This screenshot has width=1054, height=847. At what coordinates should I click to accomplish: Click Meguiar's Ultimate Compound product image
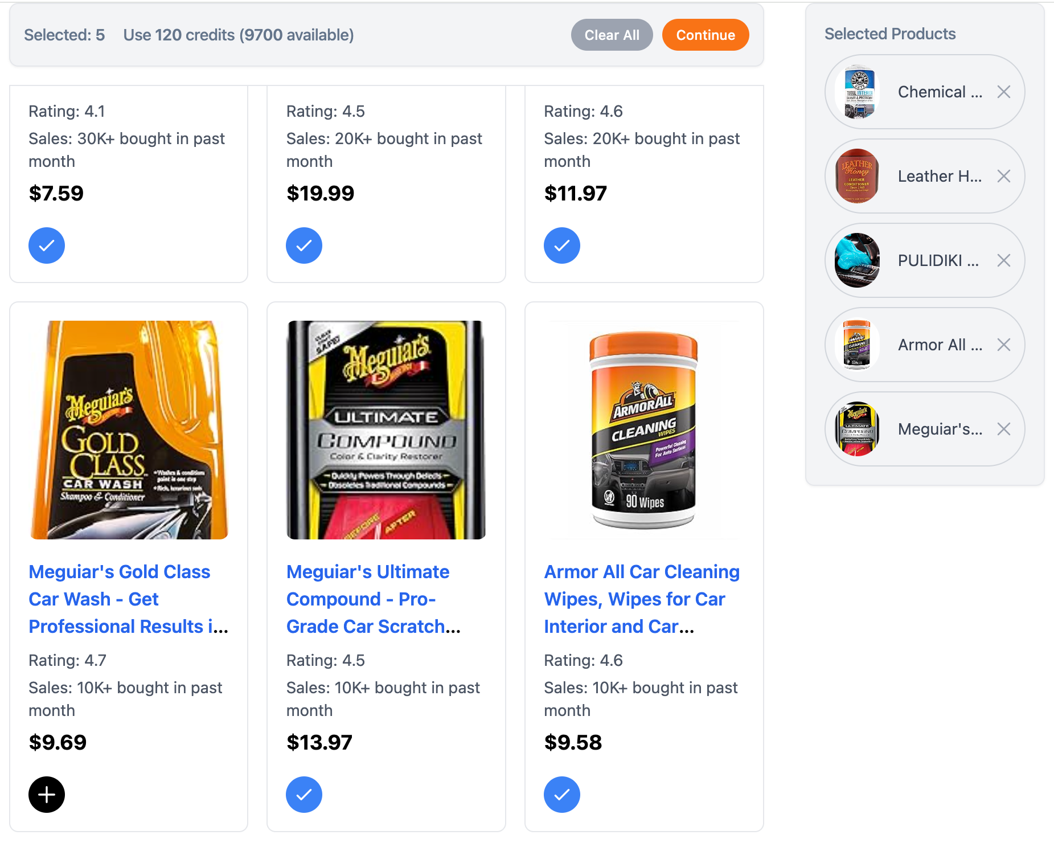coord(386,430)
